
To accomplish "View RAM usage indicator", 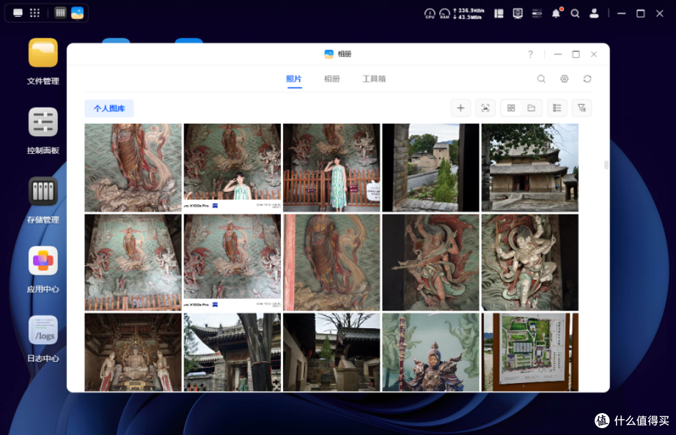I will tap(444, 14).
